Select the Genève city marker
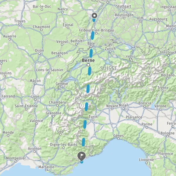 62,87
